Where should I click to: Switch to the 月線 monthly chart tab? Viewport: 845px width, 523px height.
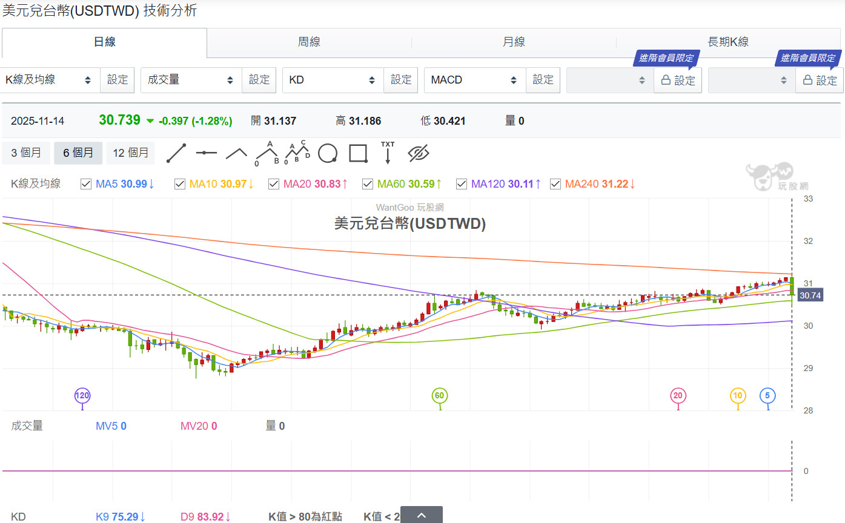(x=514, y=42)
